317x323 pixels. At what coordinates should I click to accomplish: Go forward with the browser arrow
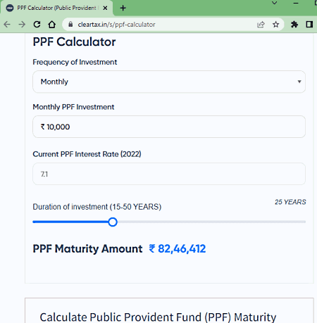[x=22, y=25]
